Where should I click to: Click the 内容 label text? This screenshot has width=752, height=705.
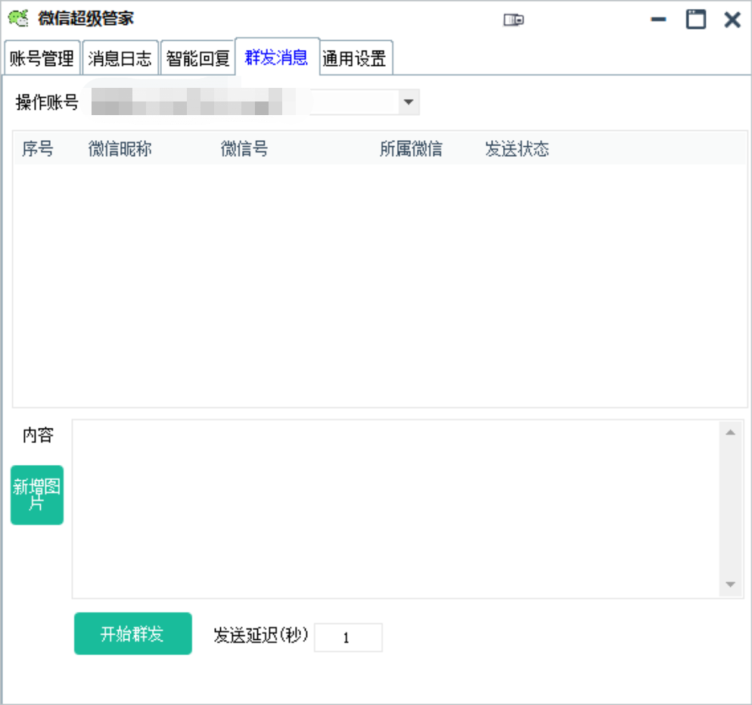(x=39, y=435)
